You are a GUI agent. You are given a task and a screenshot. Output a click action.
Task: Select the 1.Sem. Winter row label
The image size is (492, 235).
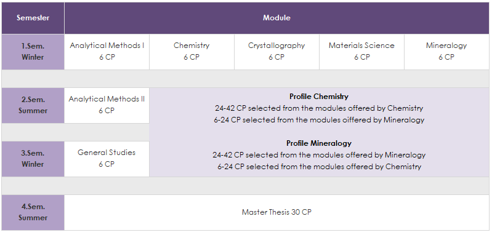[33, 52]
